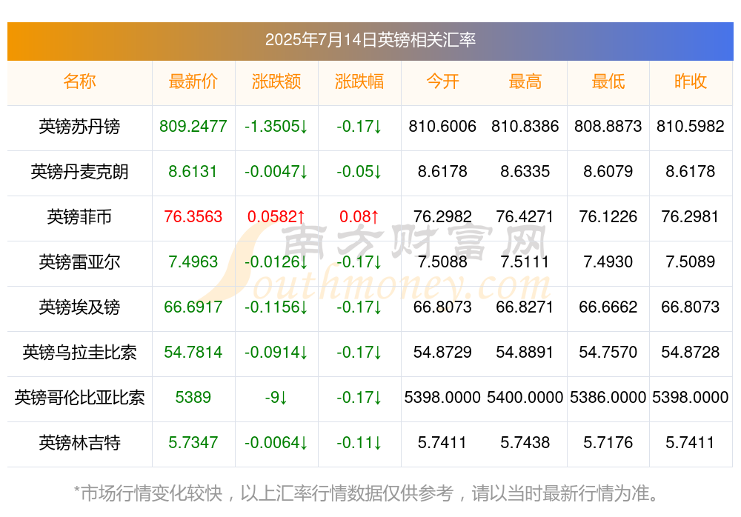Click the low value 8.6079

point(608,172)
